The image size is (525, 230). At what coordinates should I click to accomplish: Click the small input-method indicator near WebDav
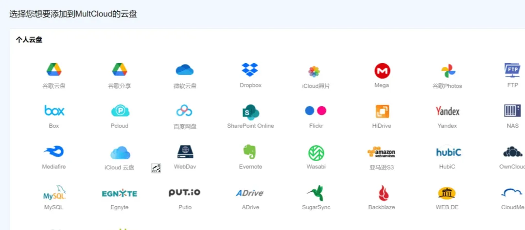click(x=156, y=168)
